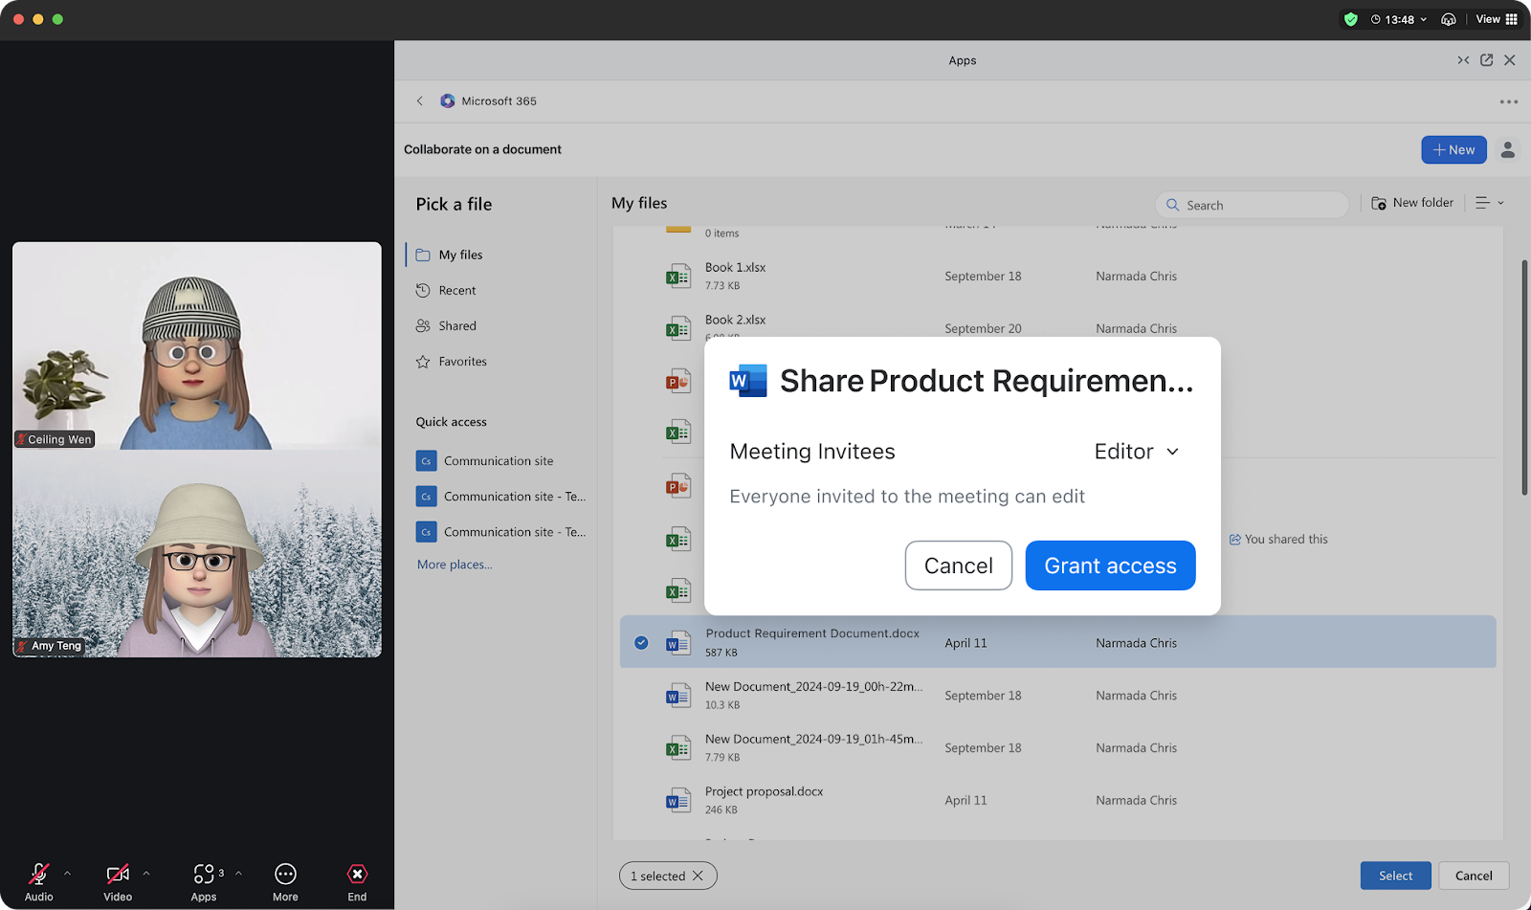Click the three-dot menu beside Microsoft 365
1531x910 pixels.
1508,101
